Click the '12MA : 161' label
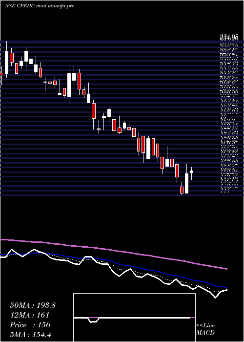This screenshot has height=342, width=244. click(x=29, y=315)
